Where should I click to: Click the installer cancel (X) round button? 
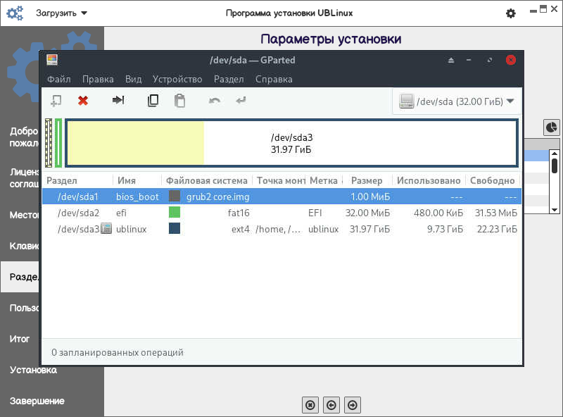[x=310, y=405]
